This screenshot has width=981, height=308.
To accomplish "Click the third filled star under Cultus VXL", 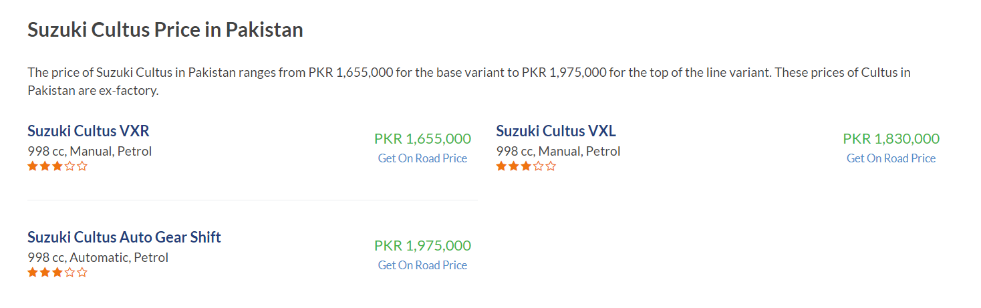I will click(x=526, y=166).
